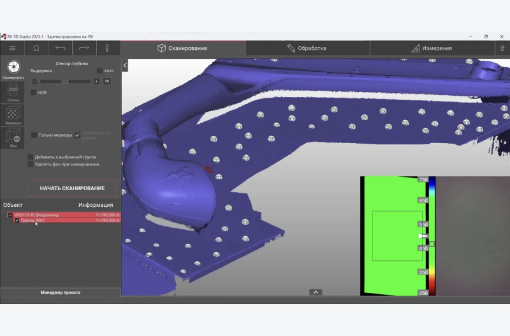Uncheck the continuous mode checkbox beside Только маркеры
The image size is (510, 336).
77,135
